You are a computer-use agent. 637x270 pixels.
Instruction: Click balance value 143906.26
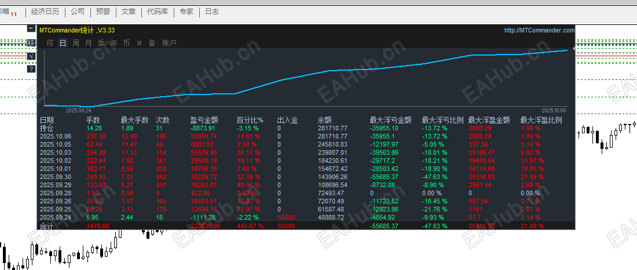click(x=332, y=177)
